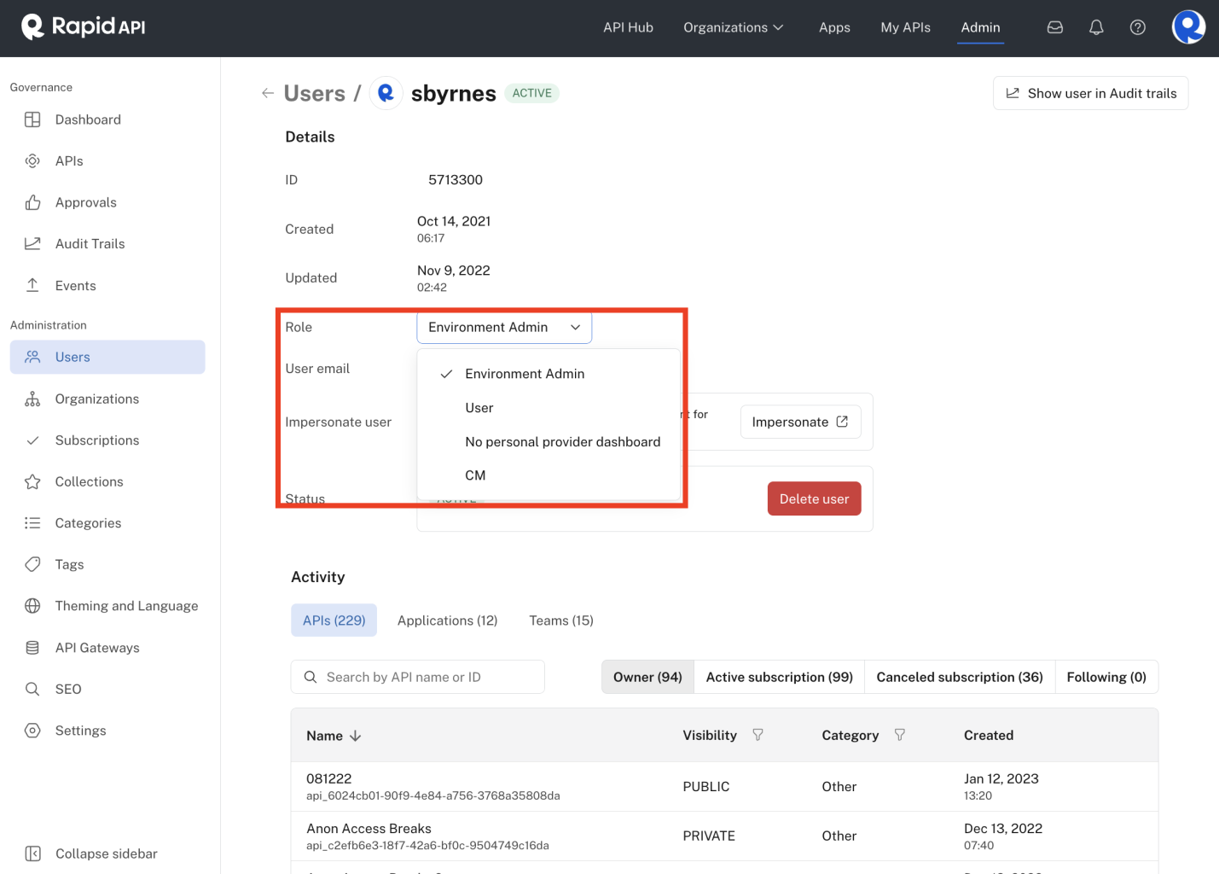This screenshot has height=874, width=1219.
Task: Switch to the Teams (15) tab
Action: pyautogui.click(x=560, y=621)
